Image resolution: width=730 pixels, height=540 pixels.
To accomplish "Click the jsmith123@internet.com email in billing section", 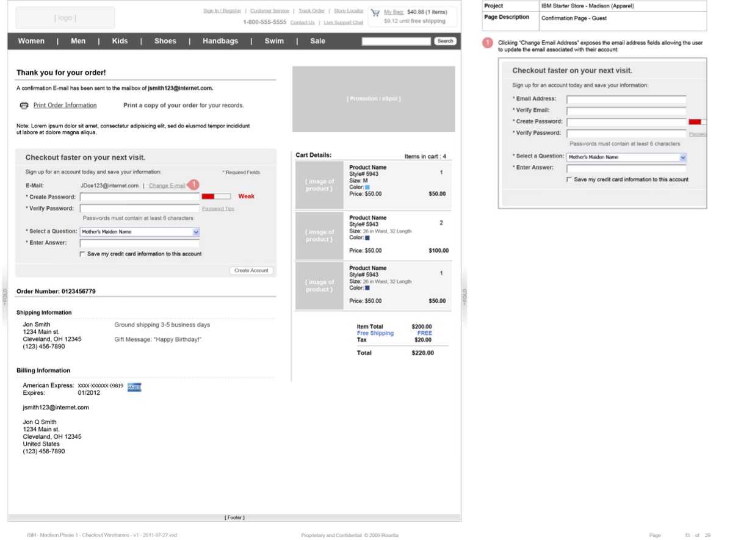I will [56, 408].
